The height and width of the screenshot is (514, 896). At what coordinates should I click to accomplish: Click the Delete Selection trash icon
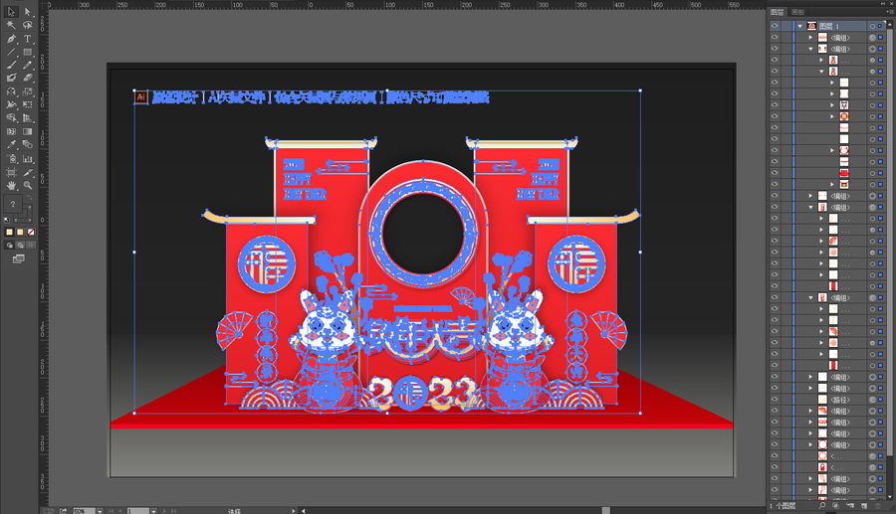[x=878, y=505]
